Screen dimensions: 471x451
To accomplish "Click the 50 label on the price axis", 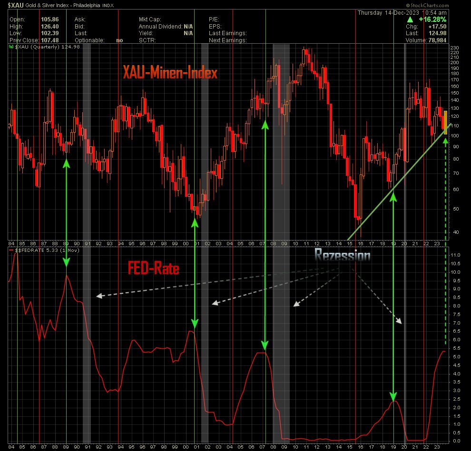I will click(x=456, y=209).
